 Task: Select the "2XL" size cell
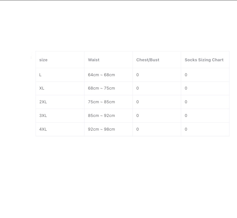pyautogui.click(x=43, y=102)
